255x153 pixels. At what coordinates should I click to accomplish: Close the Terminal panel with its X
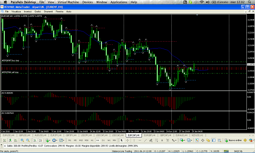click(2, 145)
